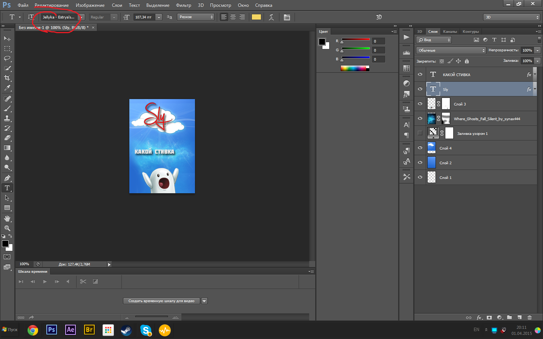
Task: Select the Rectangular Marquee tool
Action: 7,49
